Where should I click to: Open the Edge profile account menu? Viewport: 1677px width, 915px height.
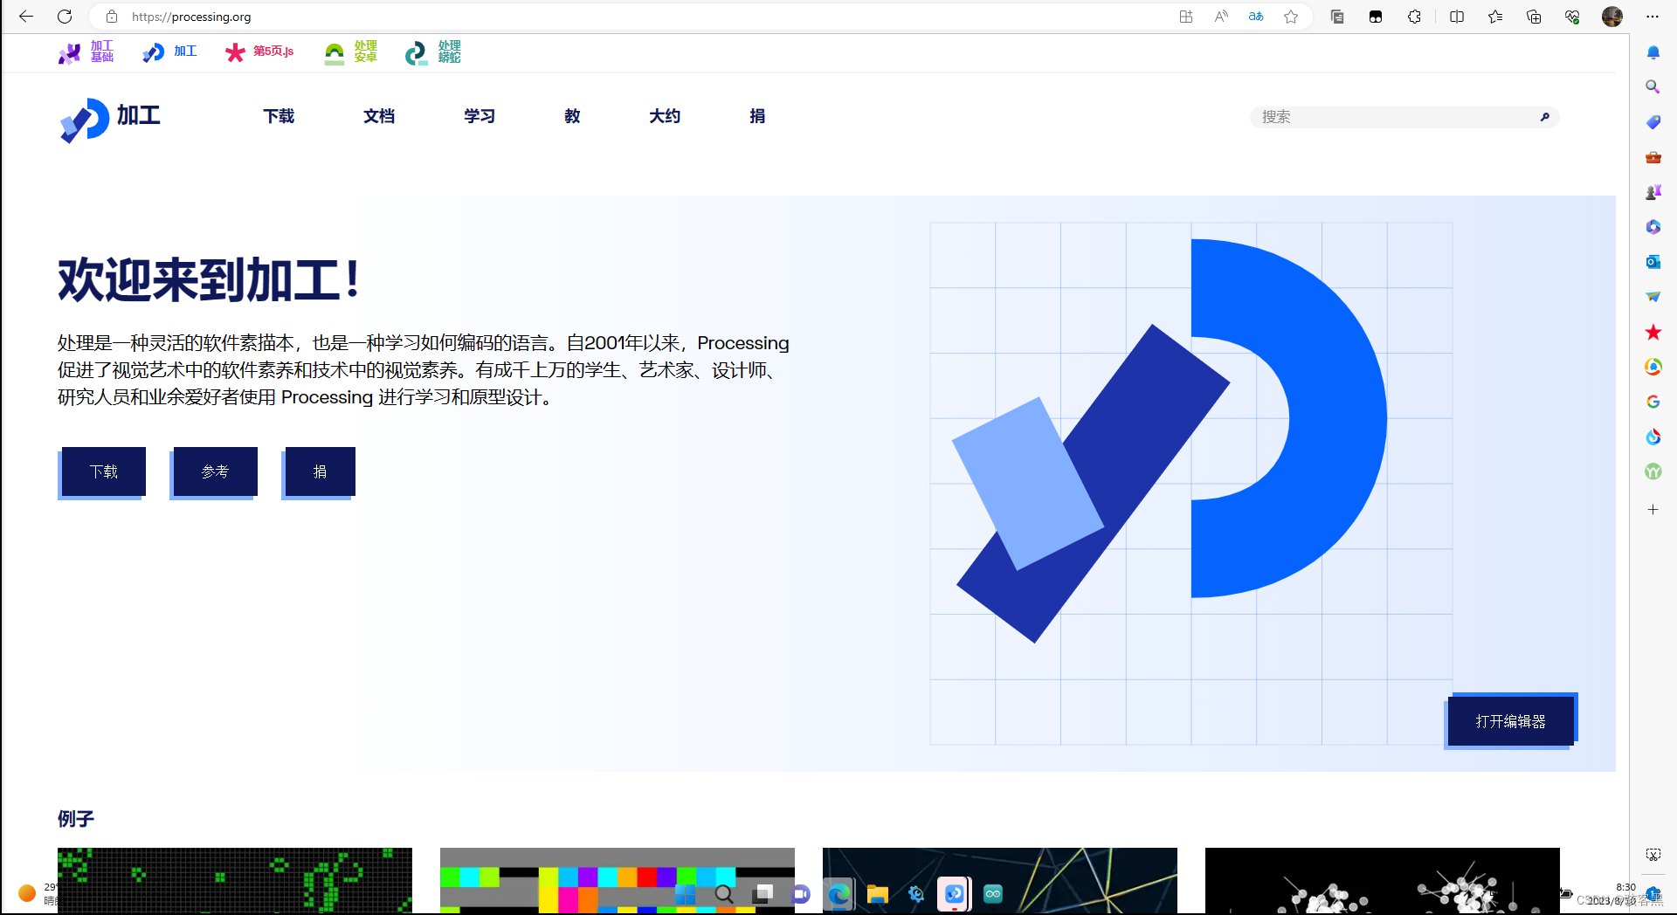pos(1612,17)
